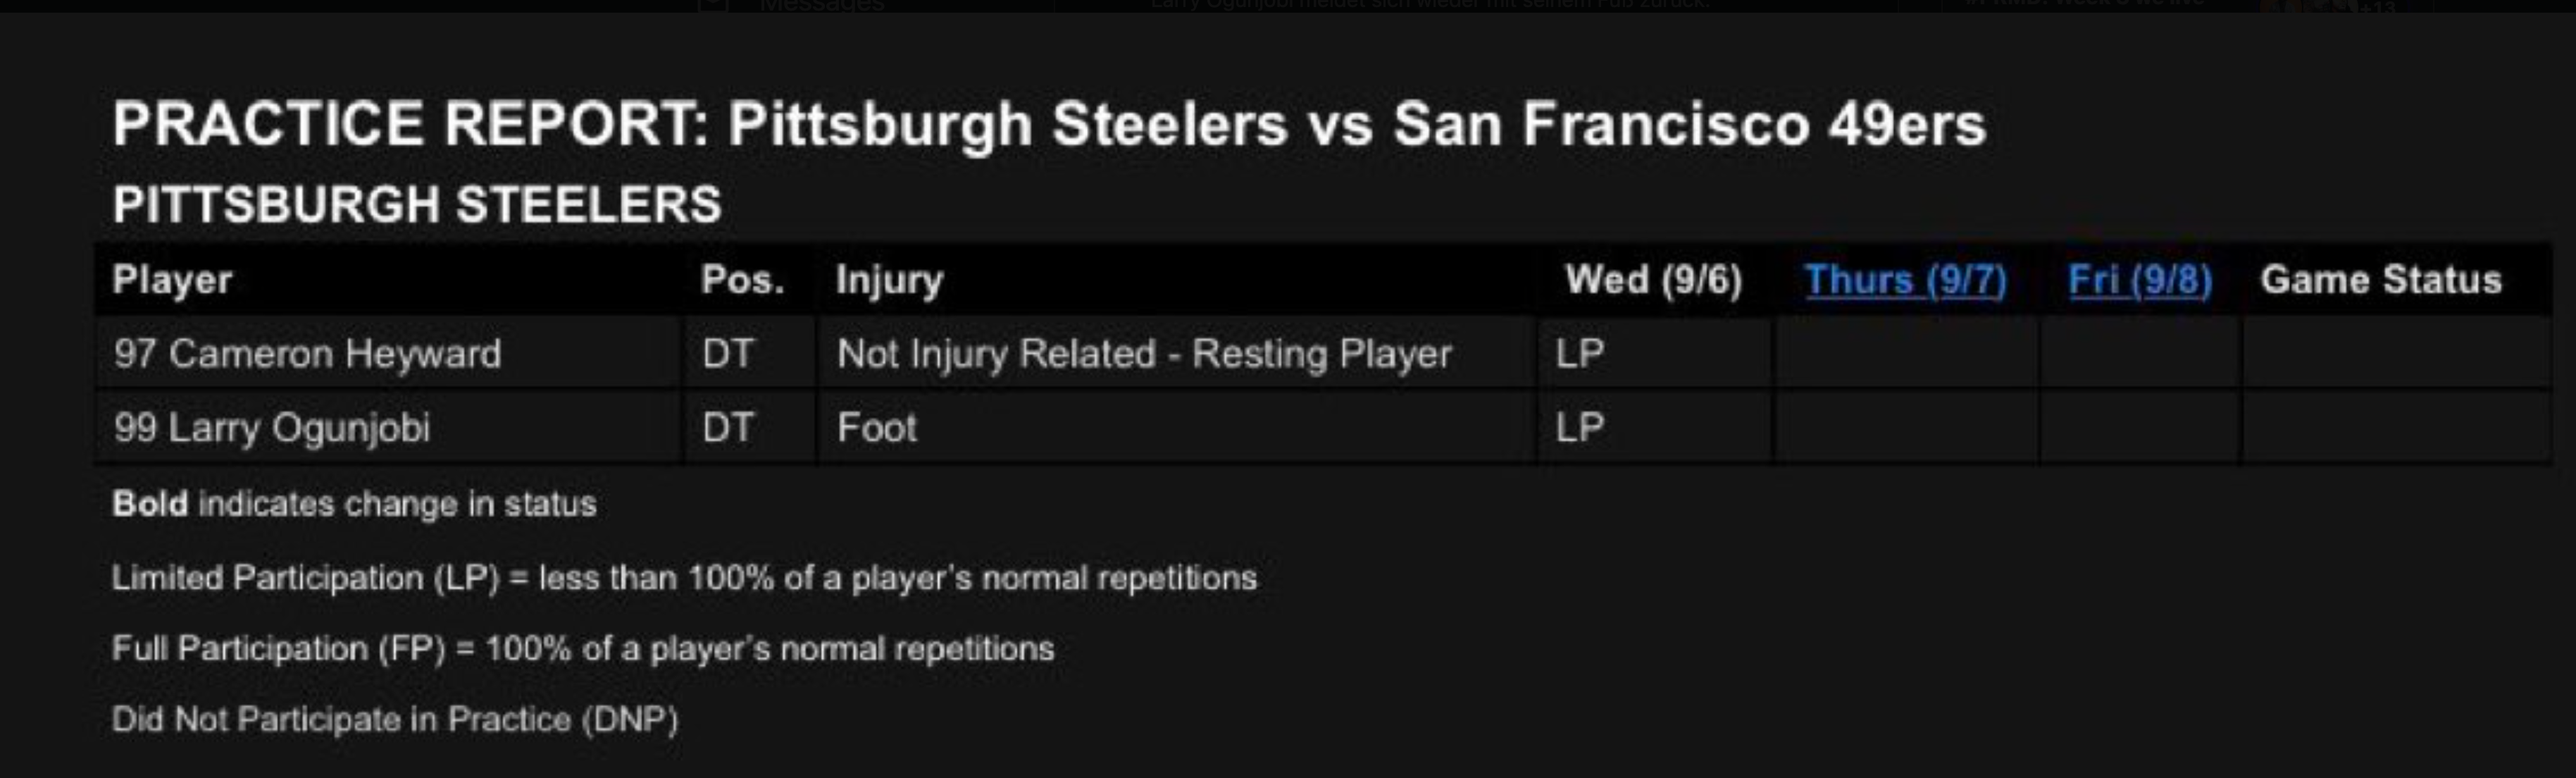Click the PRACTICE REPORT main heading

click(1048, 124)
